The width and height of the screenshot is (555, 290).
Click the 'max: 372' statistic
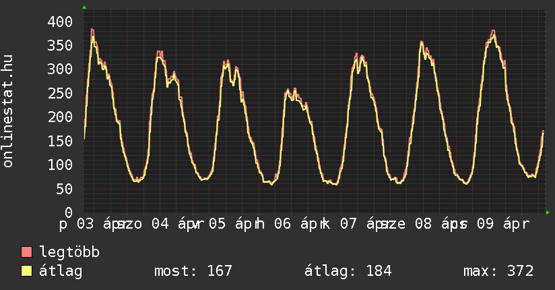point(498,271)
